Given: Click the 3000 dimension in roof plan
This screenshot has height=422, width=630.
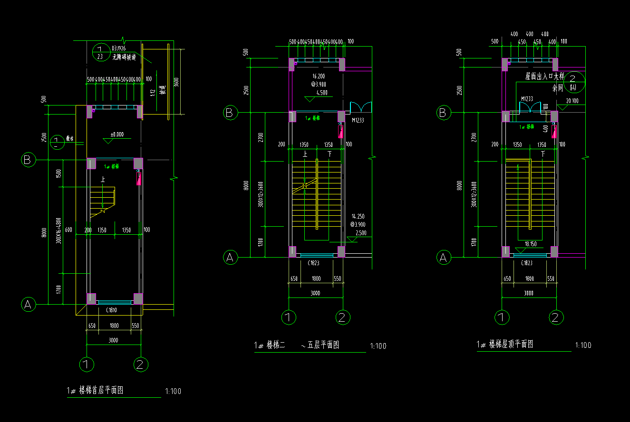Looking at the screenshot, I should tap(529, 293).
